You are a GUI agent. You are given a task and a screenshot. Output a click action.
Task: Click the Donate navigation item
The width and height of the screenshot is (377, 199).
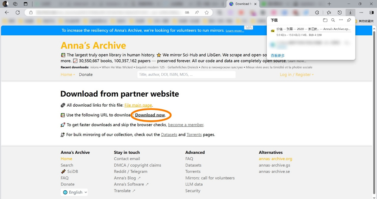(x=86, y=74)
